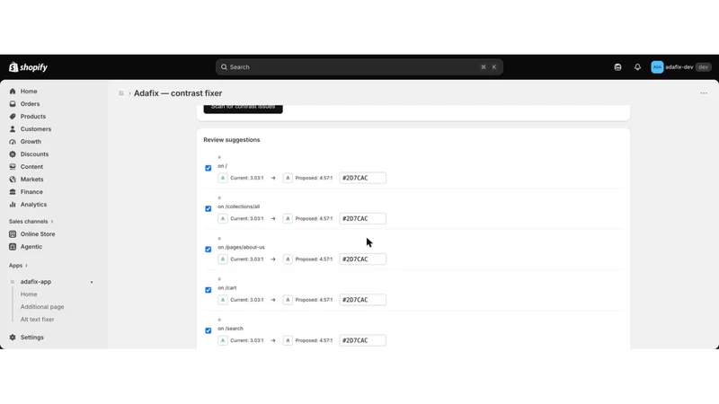Click the Finance icon
719x404 pixels.
click(13, 192)
